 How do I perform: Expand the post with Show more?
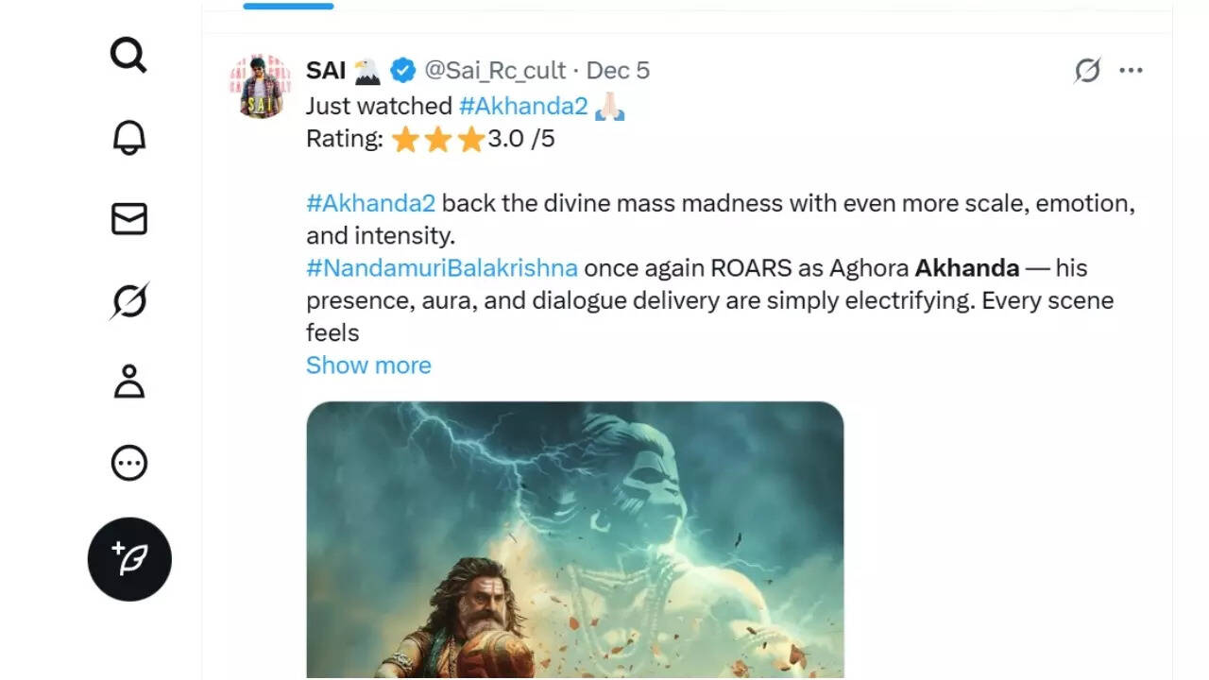pyautogui.click(x=368, y=365)
